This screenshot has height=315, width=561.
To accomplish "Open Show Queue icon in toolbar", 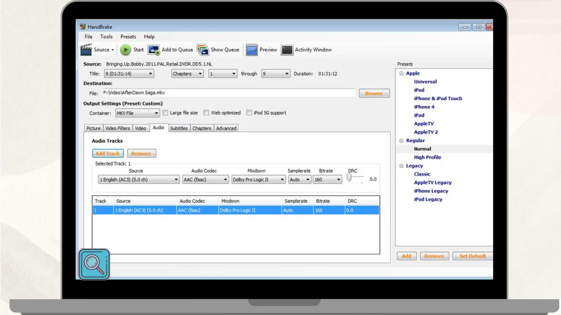I will [x=203, y=50].
